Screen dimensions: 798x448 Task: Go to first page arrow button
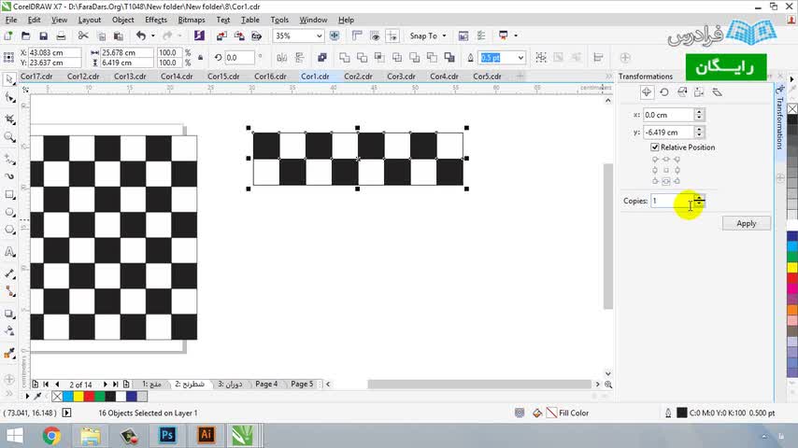[x=46, y=384]
